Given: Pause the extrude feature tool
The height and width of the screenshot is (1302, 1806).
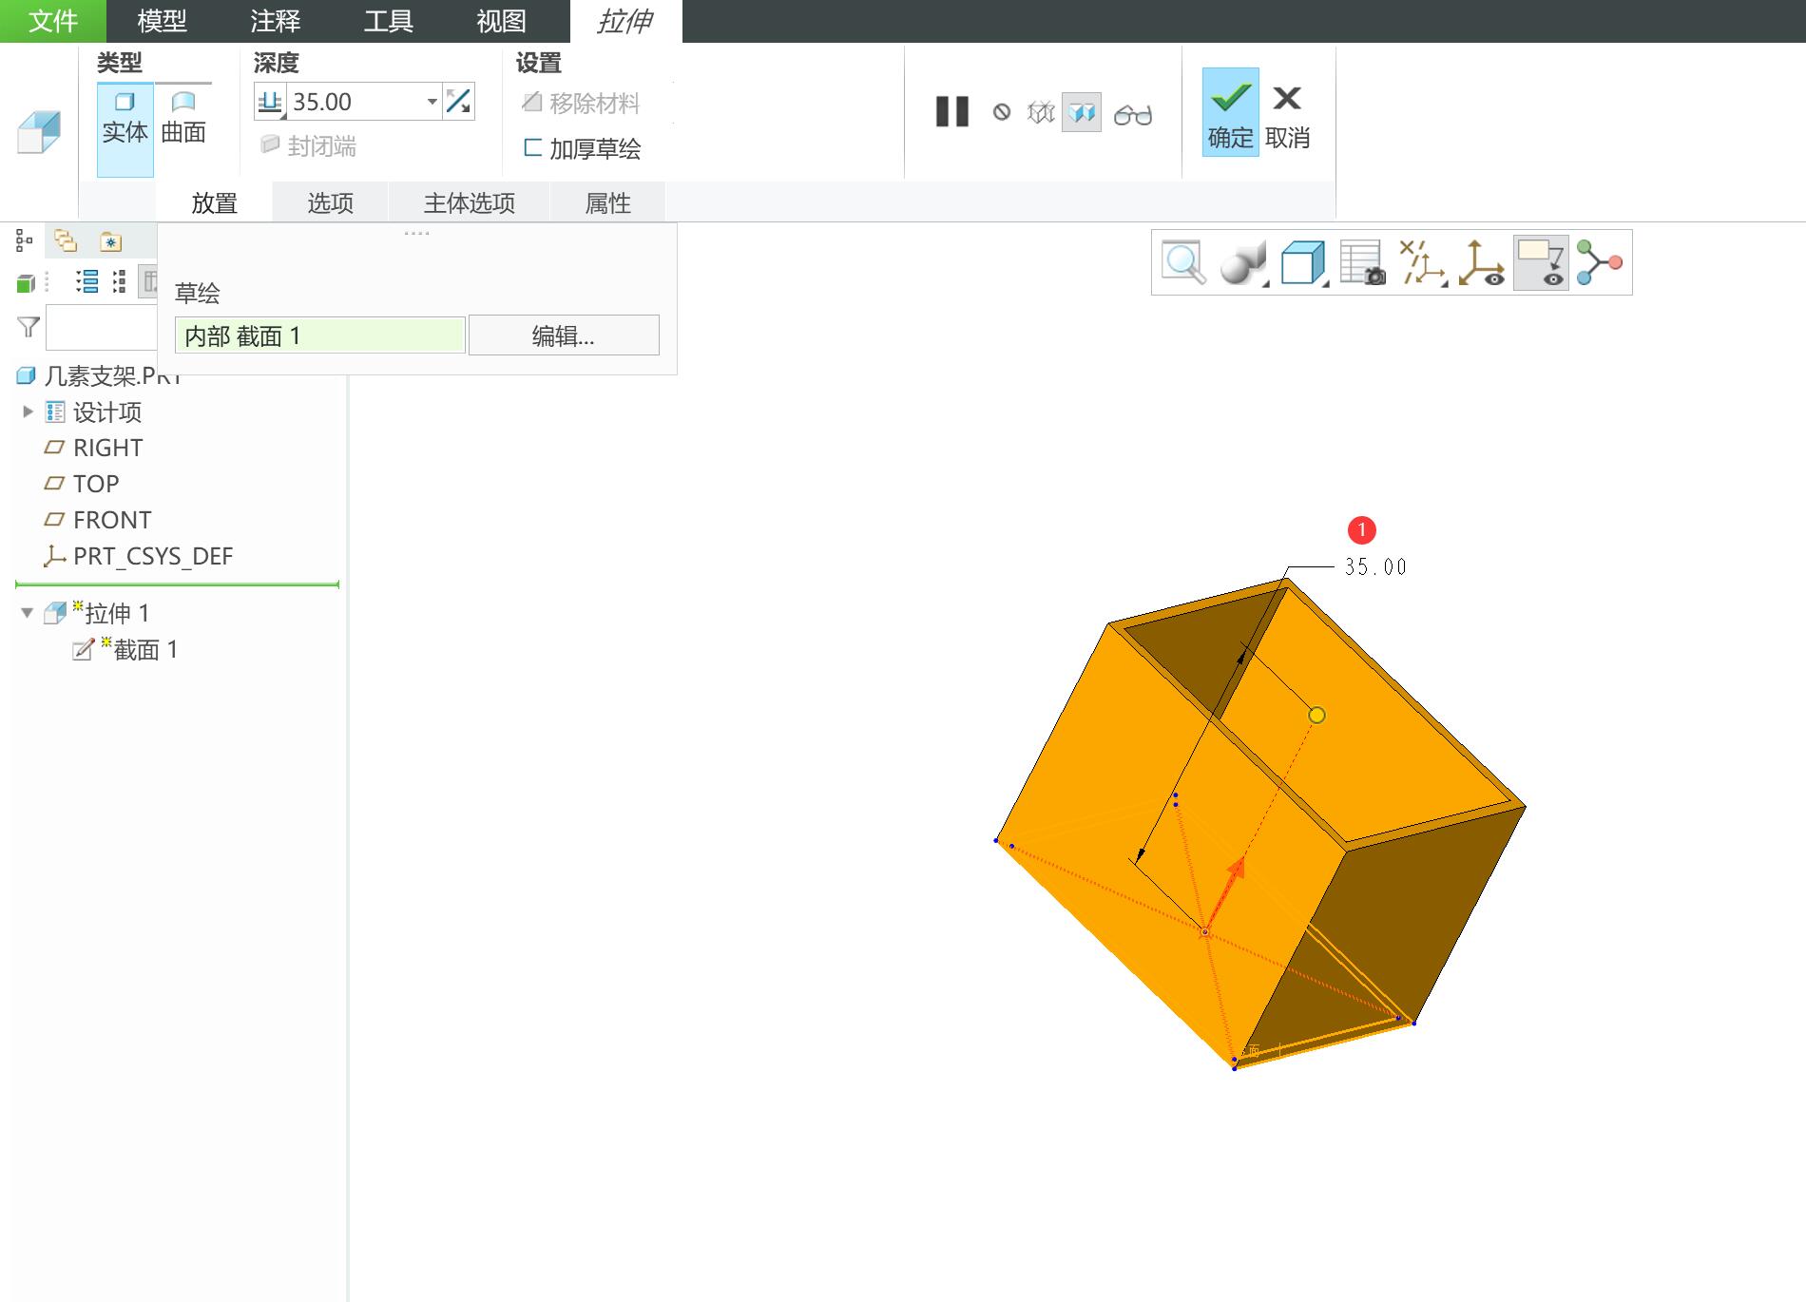Looking at the screenshot, I should [x=951, y=112].
